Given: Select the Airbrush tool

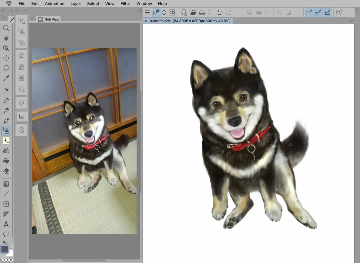Looking at the screenshot, I should click(x=6, y=131).
